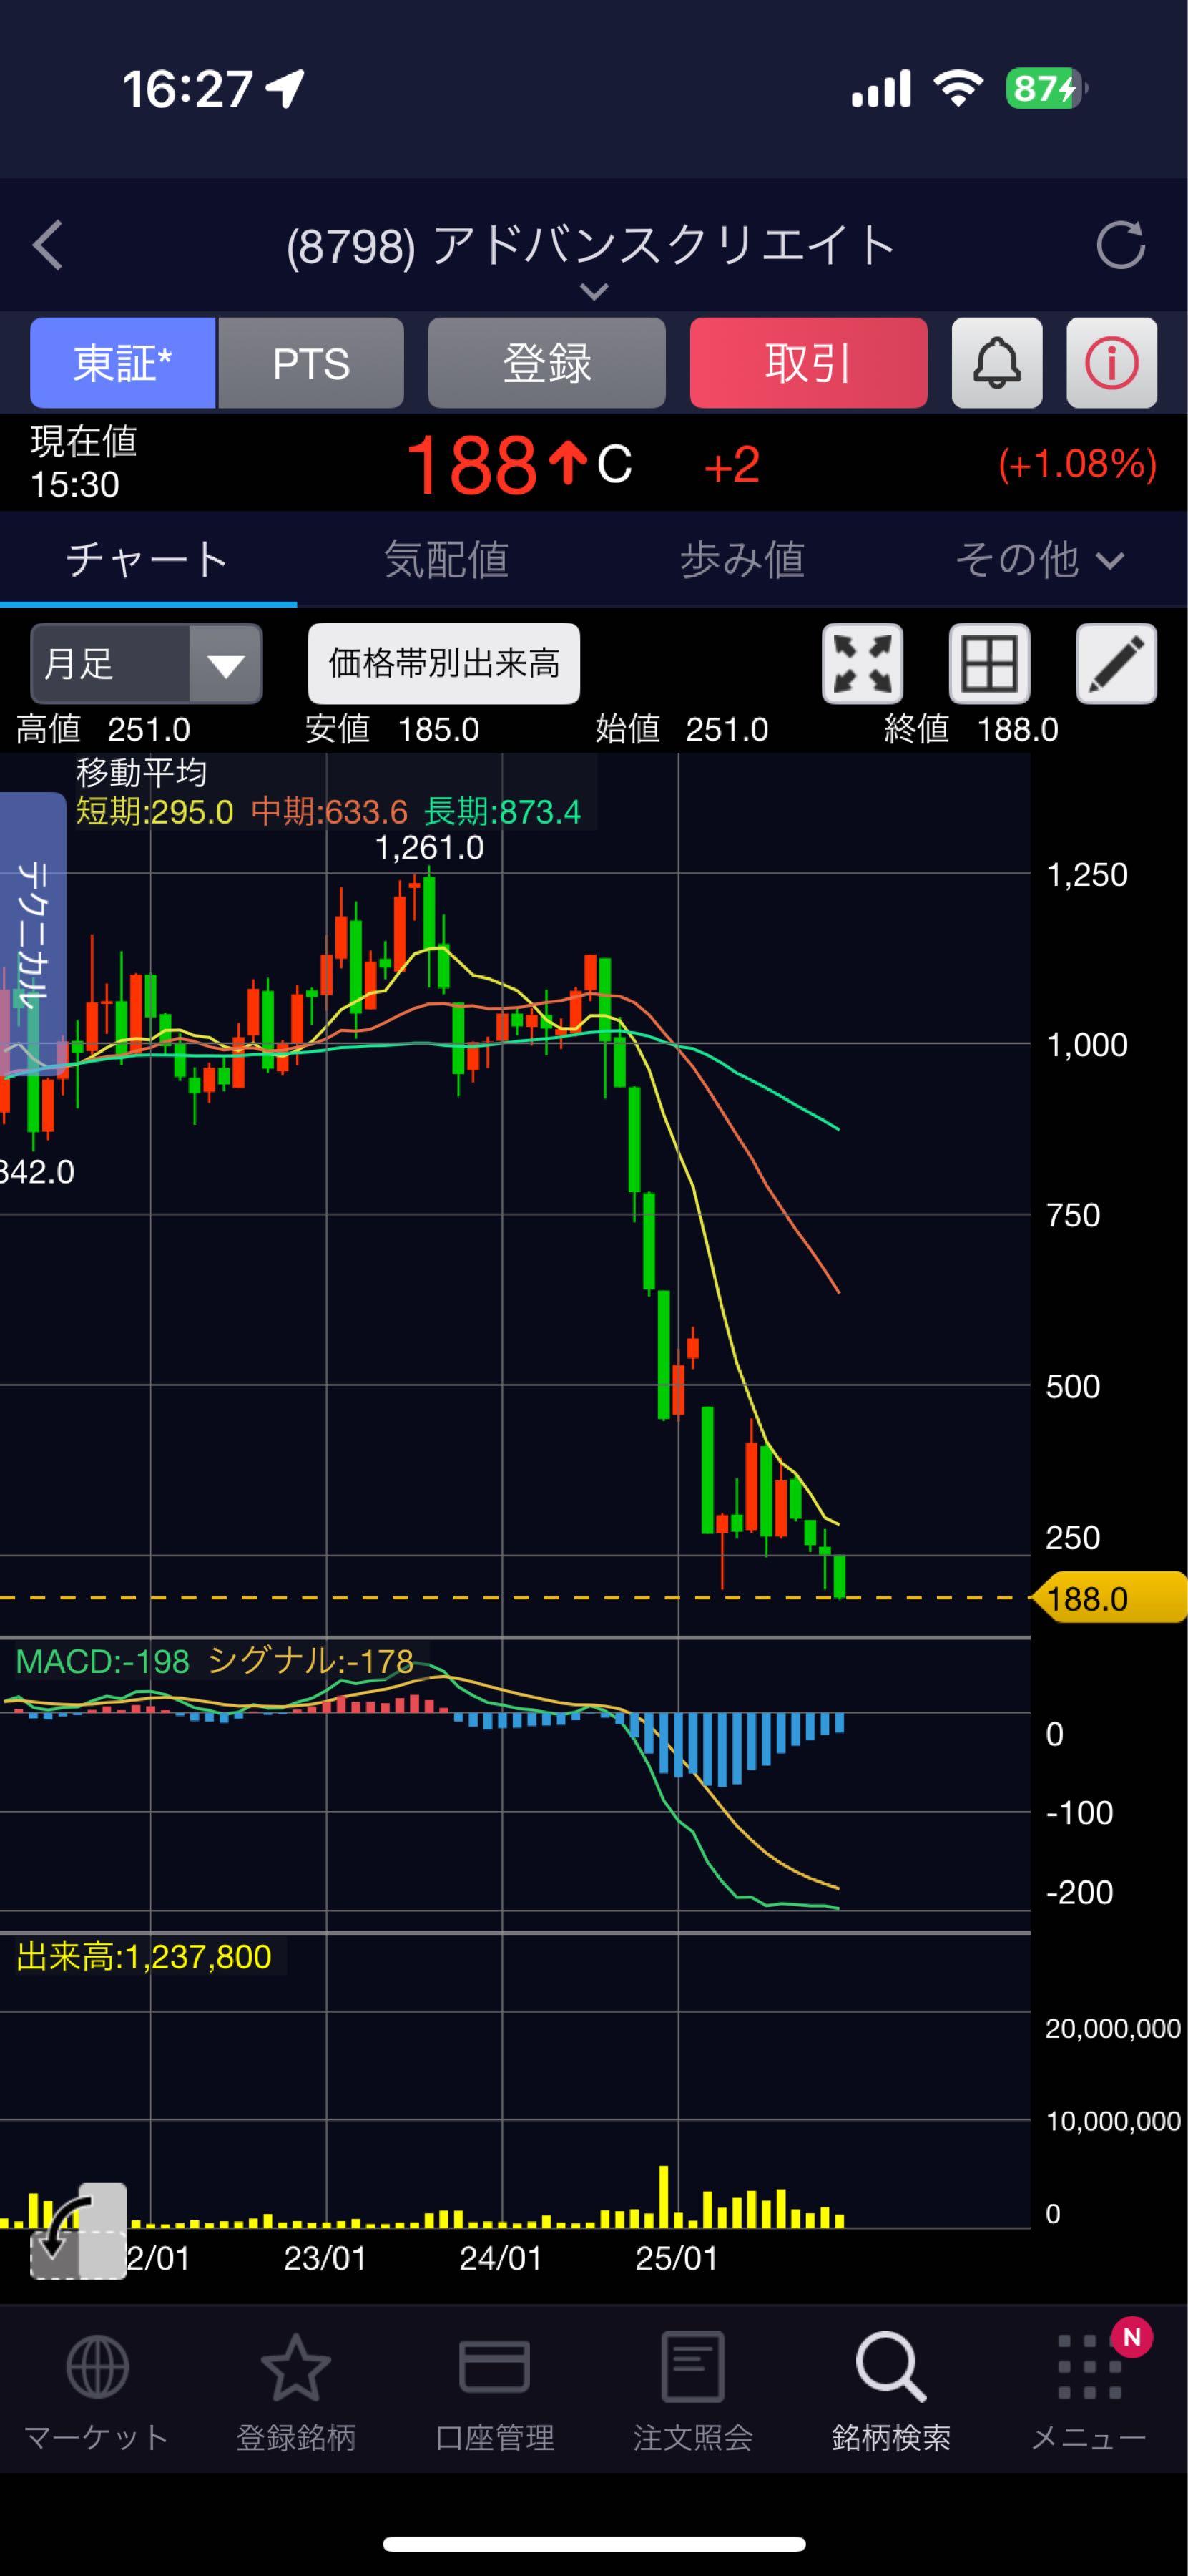Screen dimensions: 1188x2576
Task: Switch to the 気配値 tab
Action: click(x=446, y=560)
